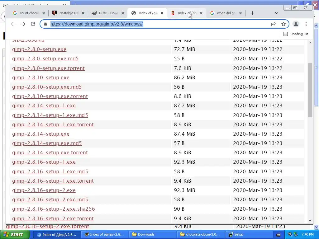
Task: Open the chocolate-doom-3.0 taskbar button
Action: coord(200,235)
